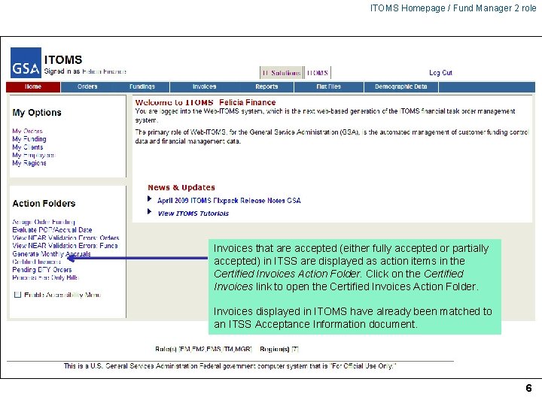
Task: Open Generate Monthly Accruals folder
Action: [x=51, y=254]
